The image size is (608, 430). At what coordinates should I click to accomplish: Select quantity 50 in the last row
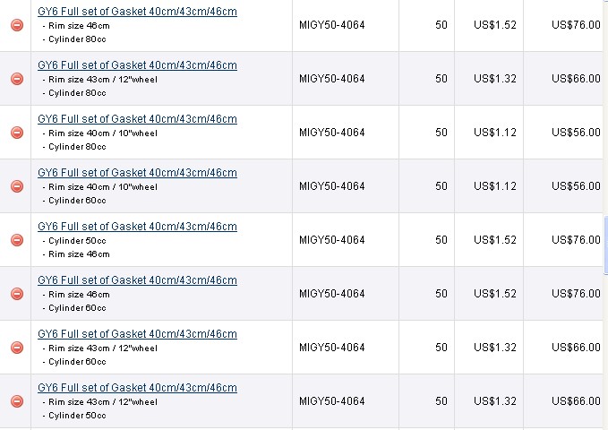[x=441, y=401]
